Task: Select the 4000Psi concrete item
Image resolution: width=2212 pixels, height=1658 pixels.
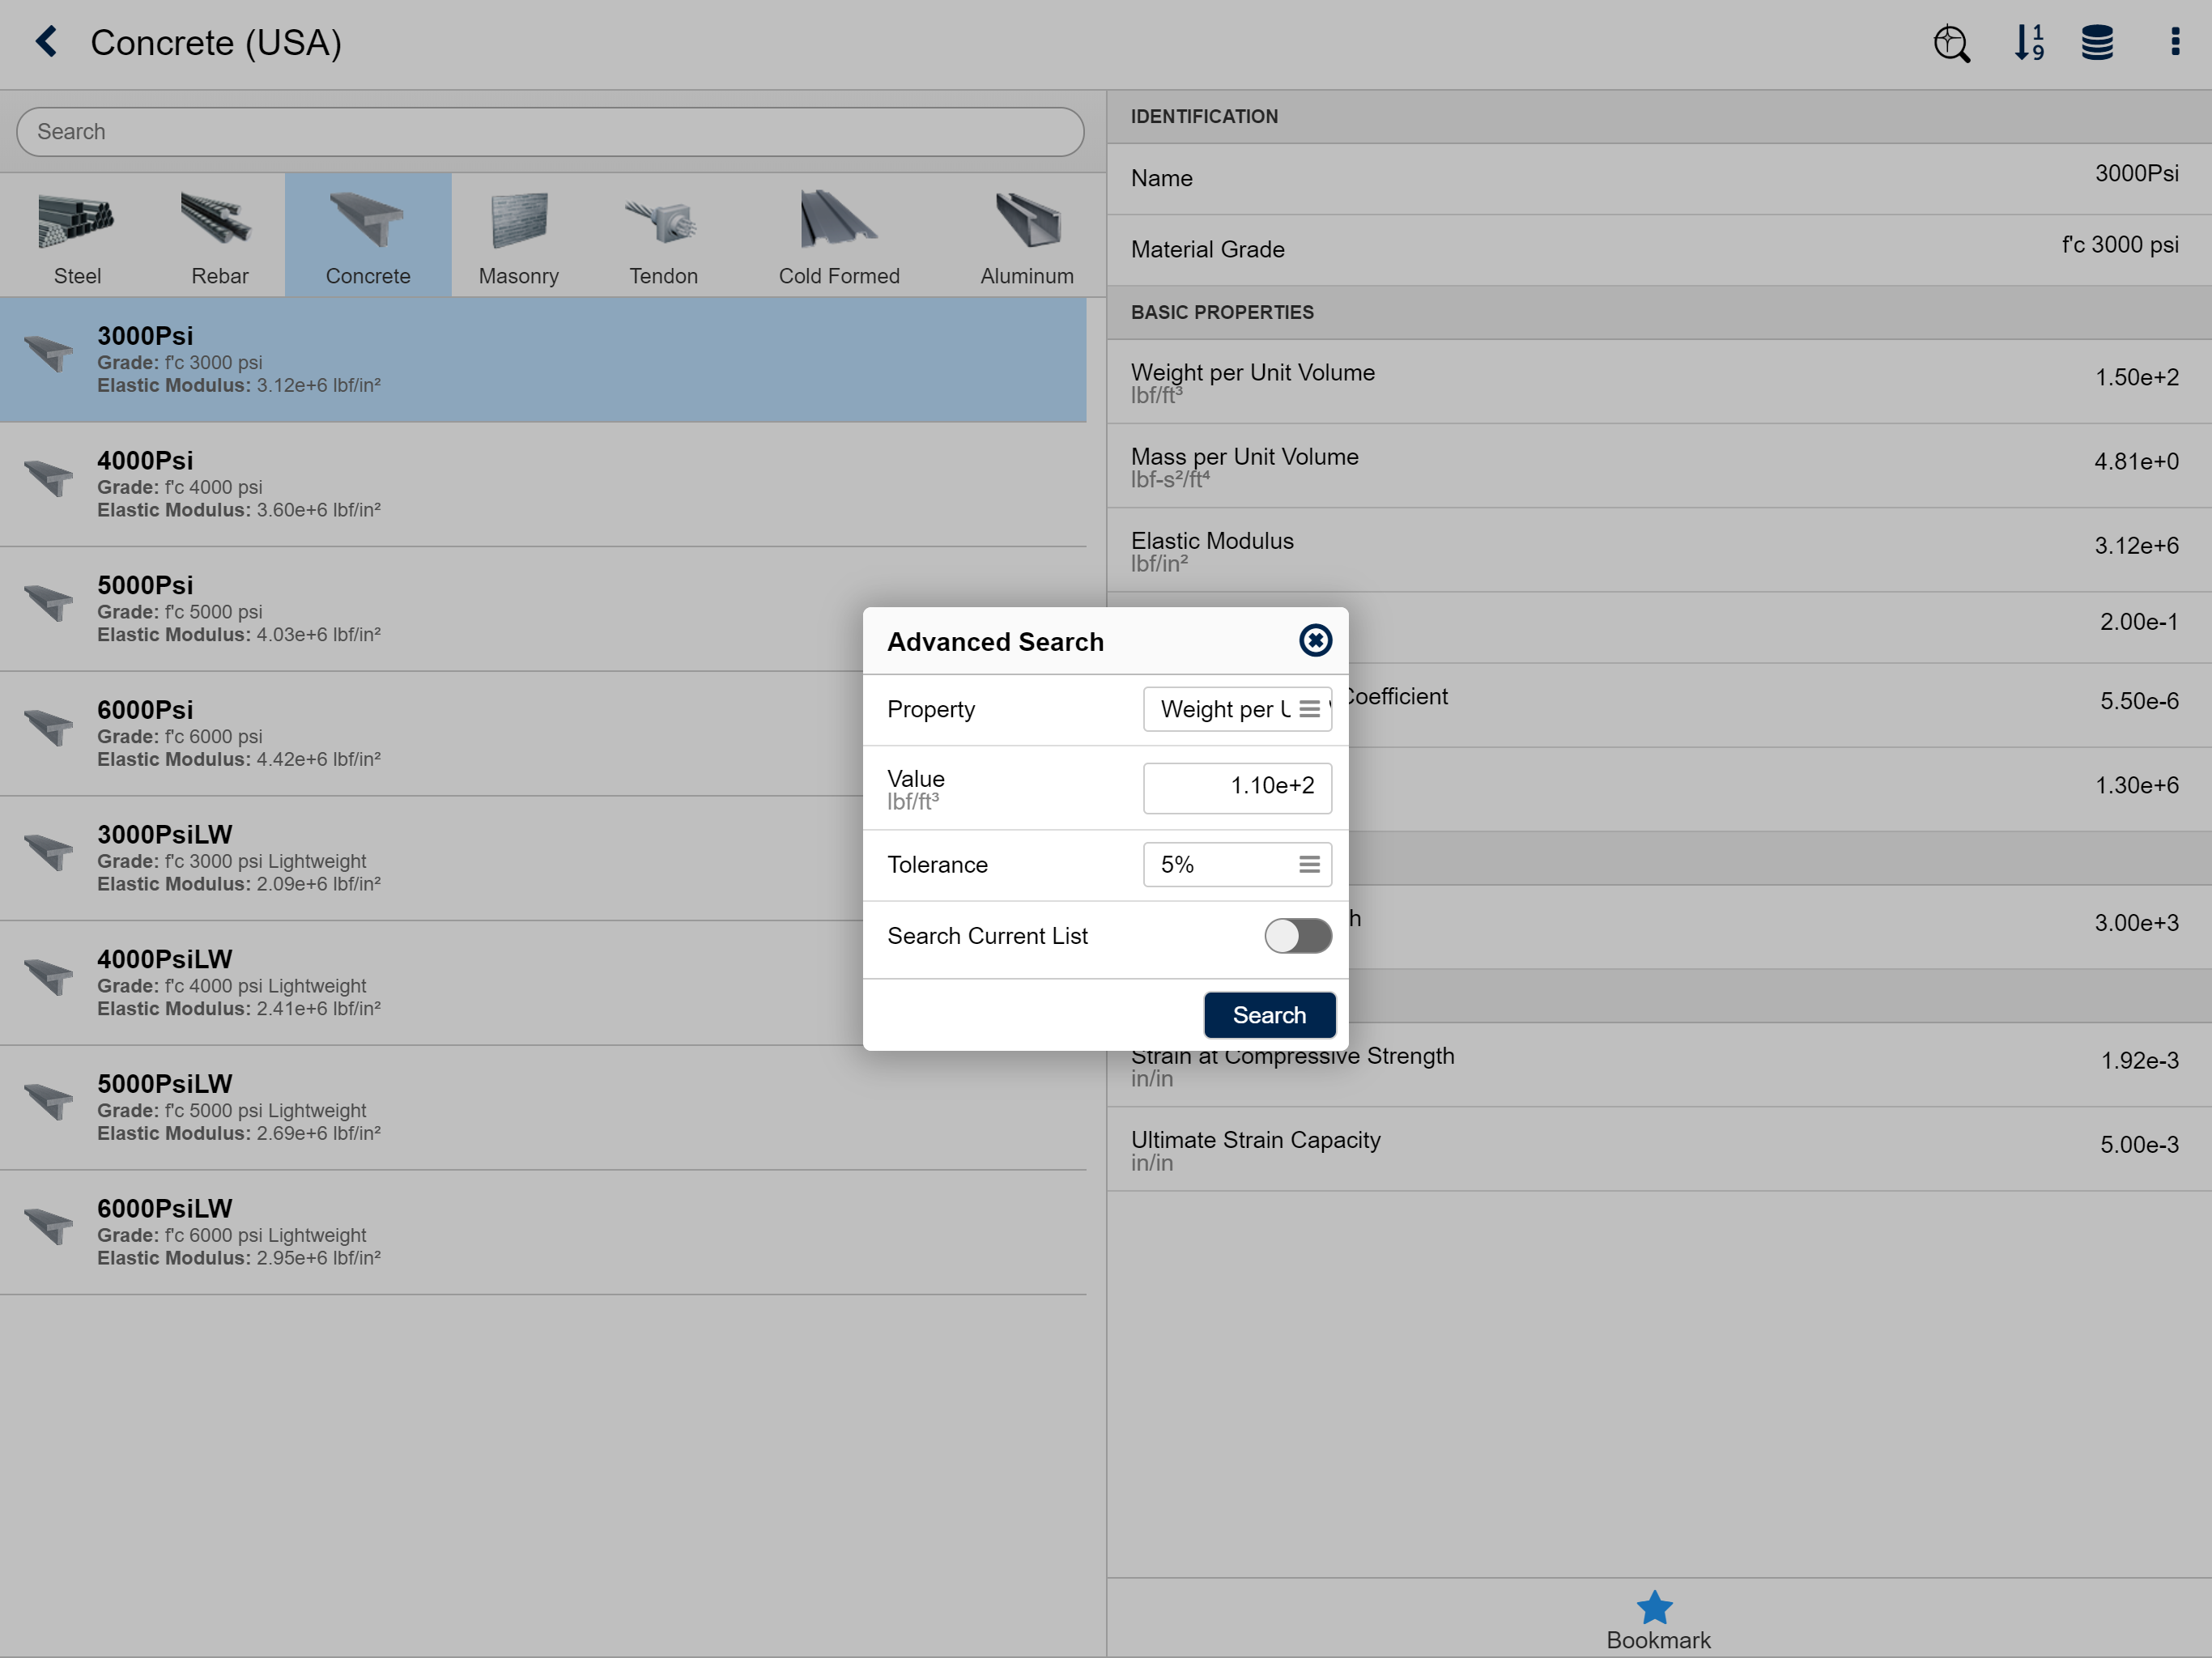Action: click(543, 484)
